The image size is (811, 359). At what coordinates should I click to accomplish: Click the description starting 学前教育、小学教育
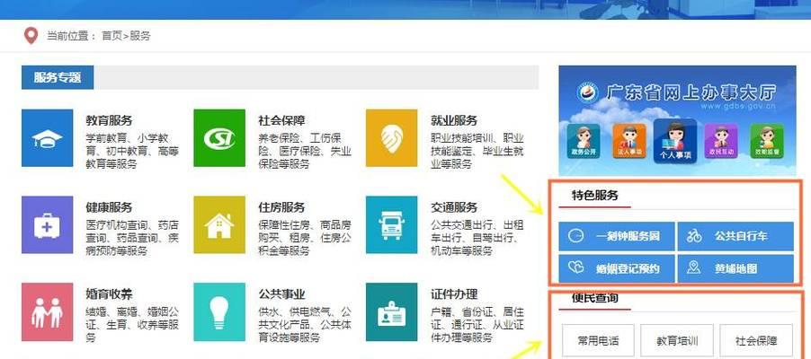pyautogui.click(x=132, y=152)
